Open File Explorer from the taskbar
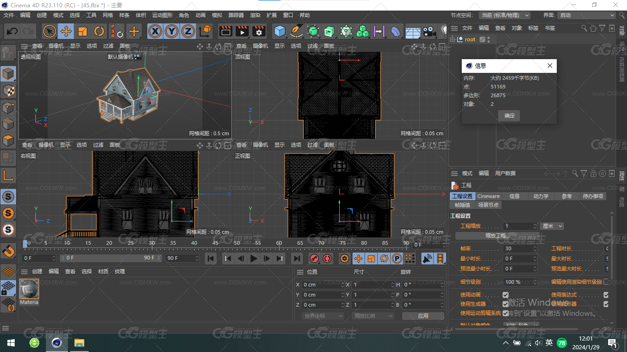The height and width of the screenshot is (352, 627). pyautogui.click(x=79, y=343)
